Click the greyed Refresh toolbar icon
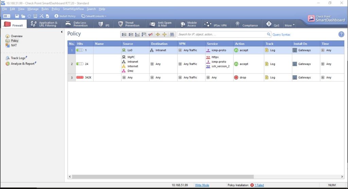Screen dimensions: 348x189 (29, 16)
